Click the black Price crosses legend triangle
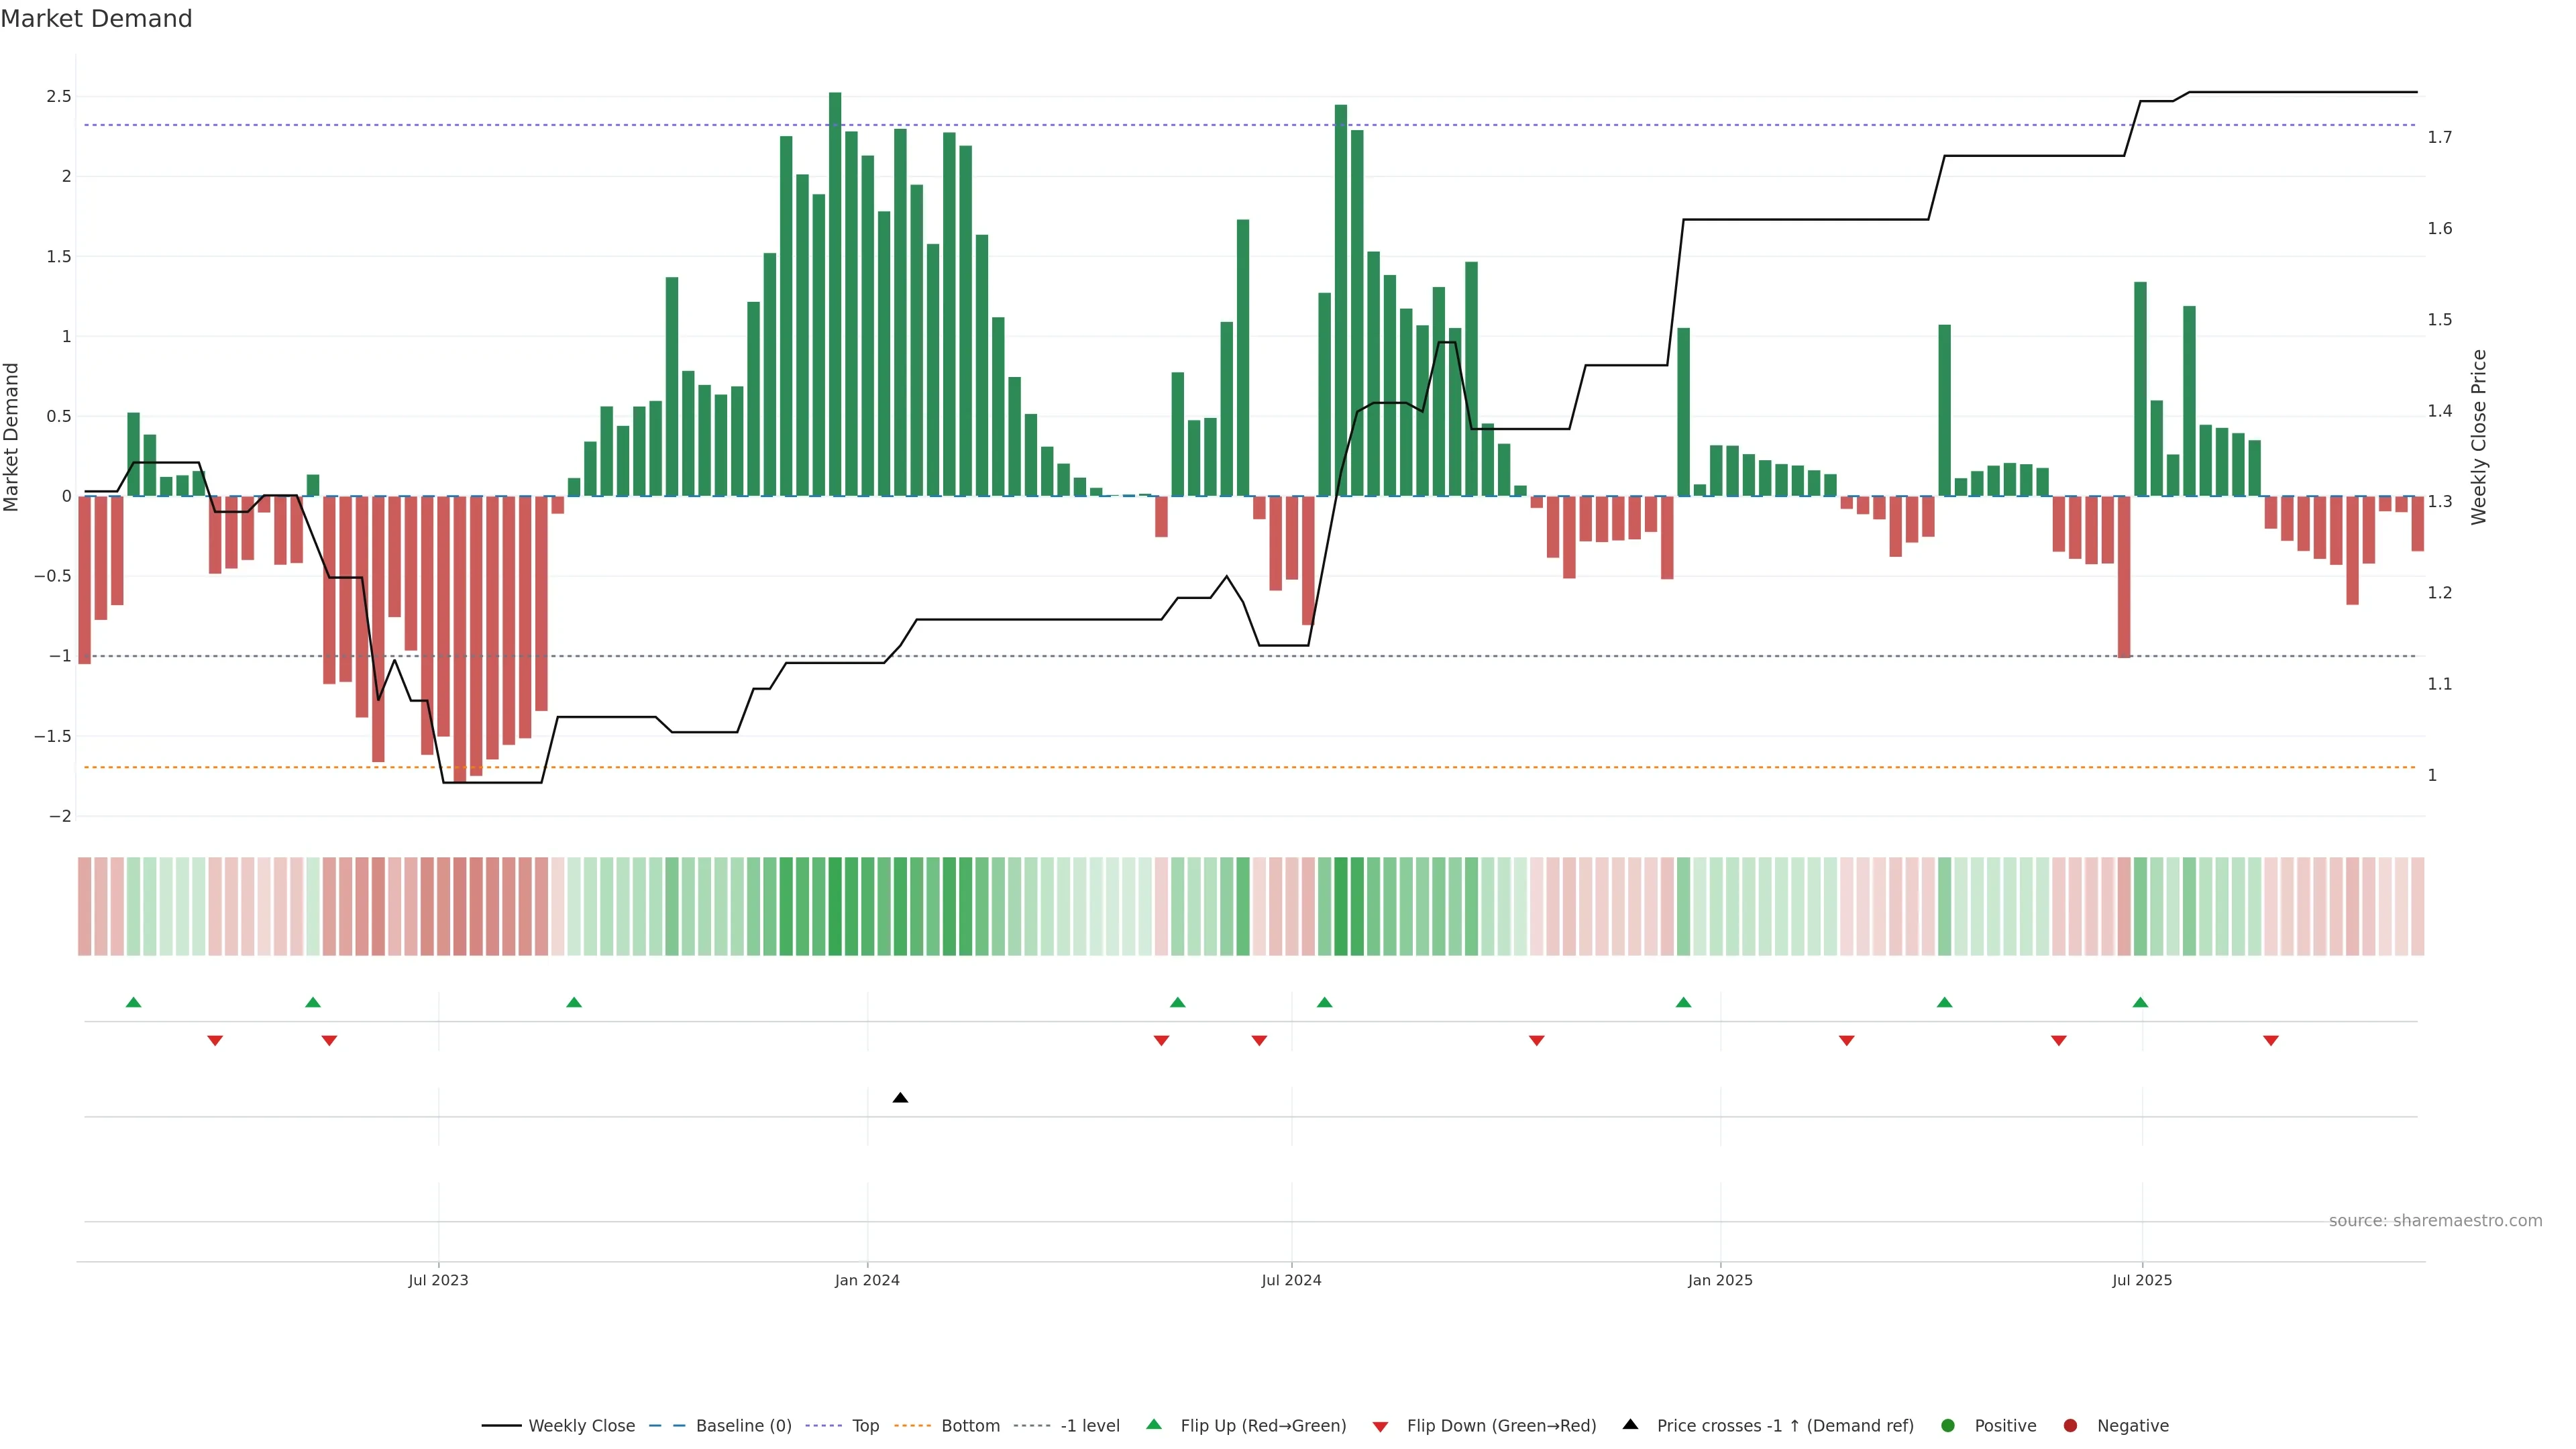This screenshot has height=1449, width=2576. pyautogui.click(x=1630, y=1425)
